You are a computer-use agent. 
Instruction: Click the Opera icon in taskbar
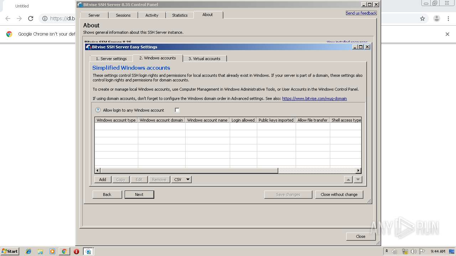[76, 251]
